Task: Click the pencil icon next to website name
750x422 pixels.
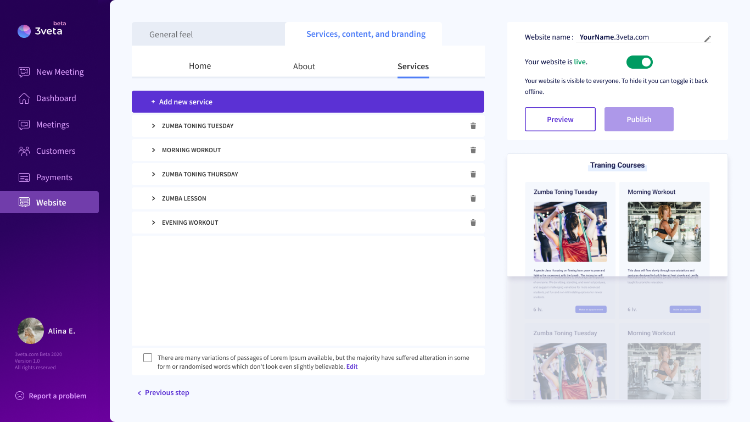Action: click(708, 39)
